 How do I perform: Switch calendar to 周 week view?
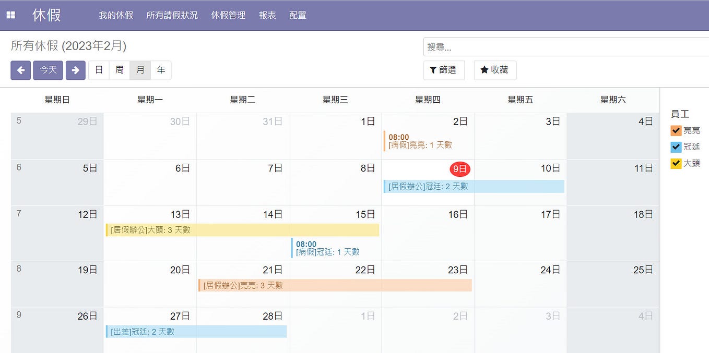(120, 70)
